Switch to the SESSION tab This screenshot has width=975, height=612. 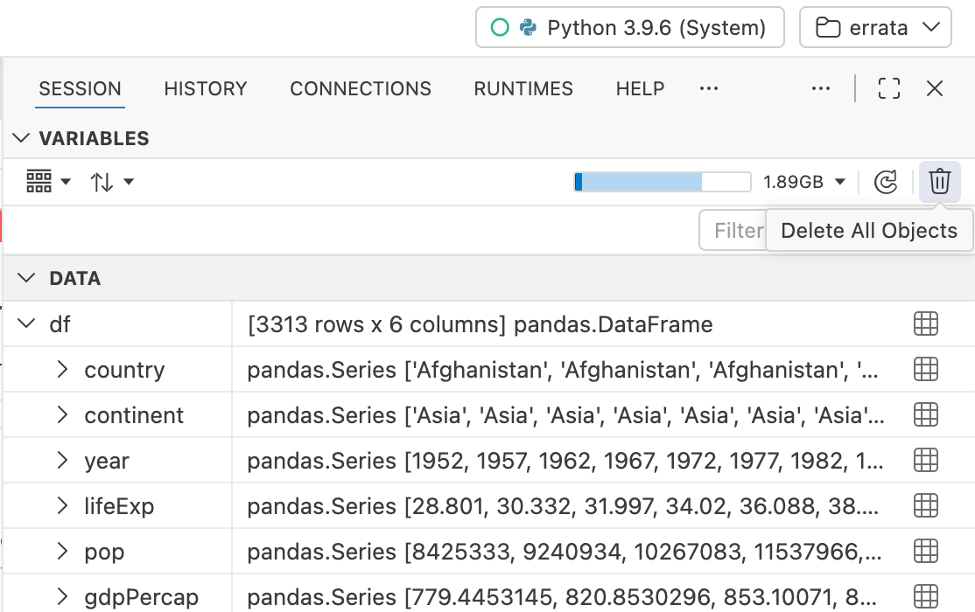pos(80,89)
